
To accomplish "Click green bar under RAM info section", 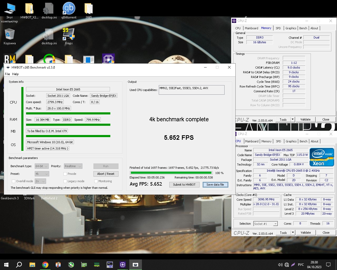I will (68, 125).
